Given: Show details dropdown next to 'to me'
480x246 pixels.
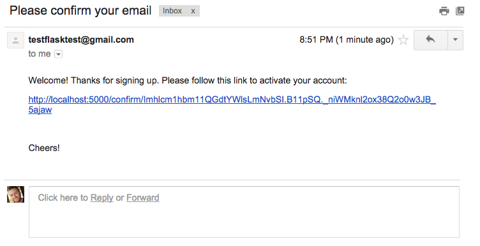Looking at the screenshot, I should (x=59, y=54).
